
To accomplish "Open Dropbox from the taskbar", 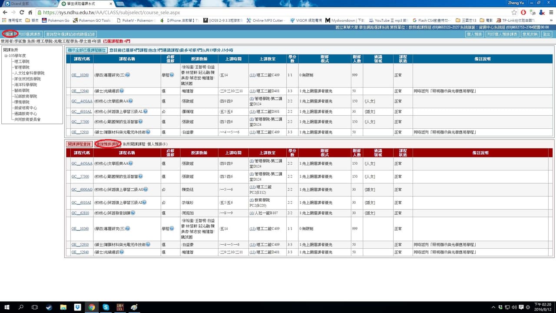I will (x=77, y=307).
